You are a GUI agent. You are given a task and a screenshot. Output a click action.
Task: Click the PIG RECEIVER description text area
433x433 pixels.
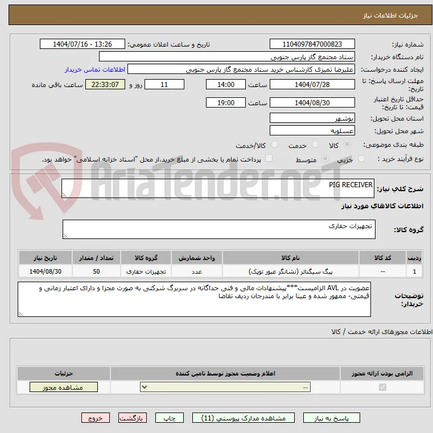coord(217,188)
